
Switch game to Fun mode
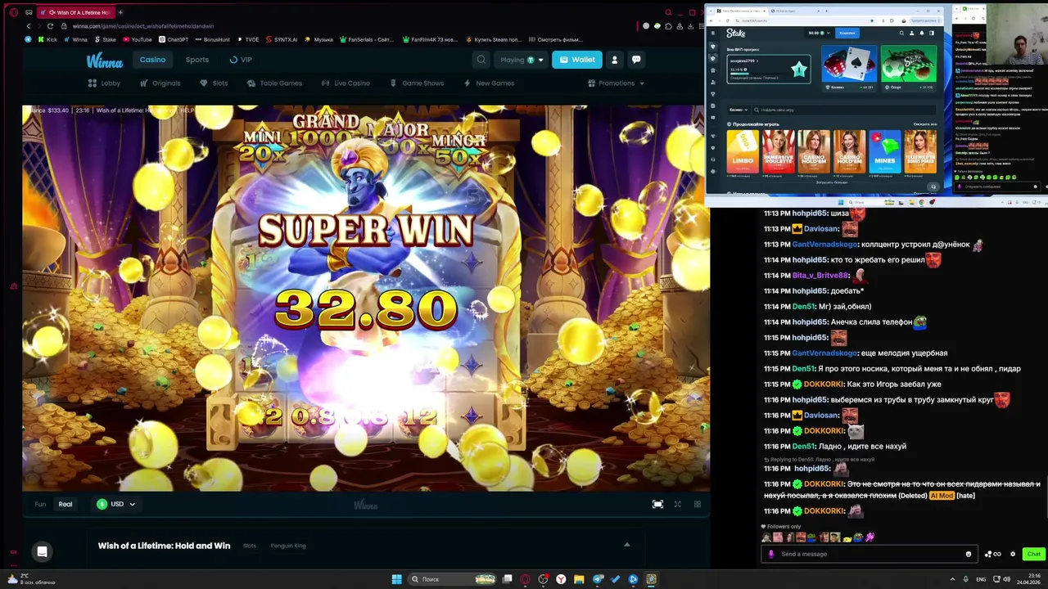(x=40, y=505)
